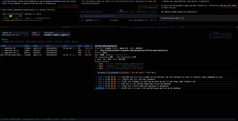
Task: Click the Bash ffmpeg recent action
Action: coord(121,66)
